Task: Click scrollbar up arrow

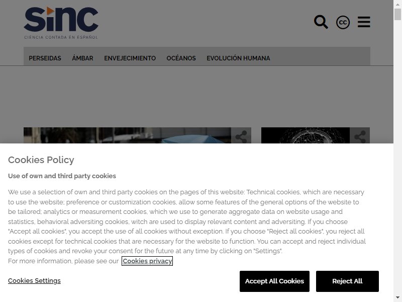Action: click(397, 4)
